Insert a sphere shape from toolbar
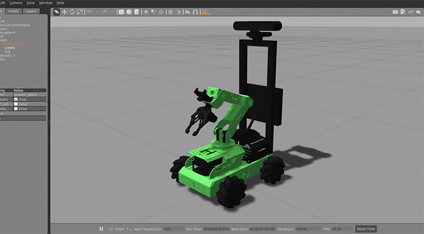 coord(129,12)
